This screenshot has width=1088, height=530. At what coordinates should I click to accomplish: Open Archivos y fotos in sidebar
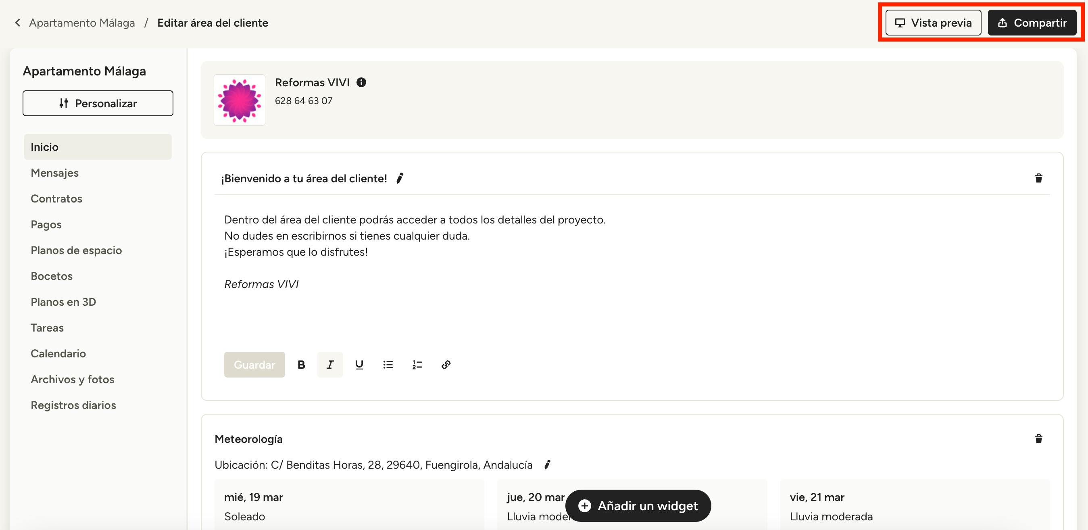pyautogui.click(x=72, y=379)
